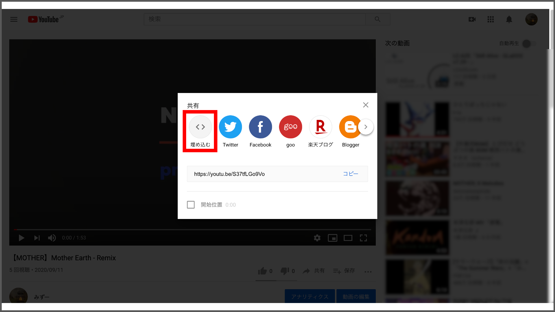The height and width of the screenshot is (312, 555).
Task: Open the notifications bell
Action: (x=509, y=19)
